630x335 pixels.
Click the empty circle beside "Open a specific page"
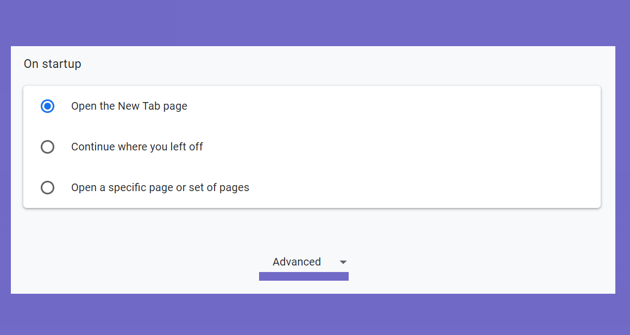47,187
